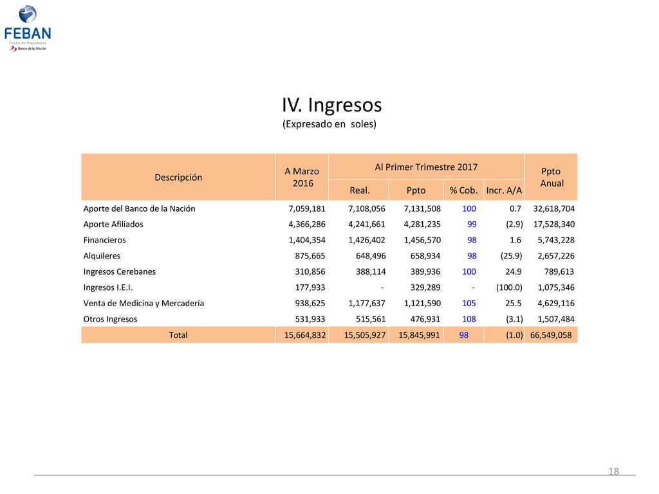Image resolution: width=659 pixels, height=494 pixels.
Task: Click value 648,496
Action: coord(371,256)
